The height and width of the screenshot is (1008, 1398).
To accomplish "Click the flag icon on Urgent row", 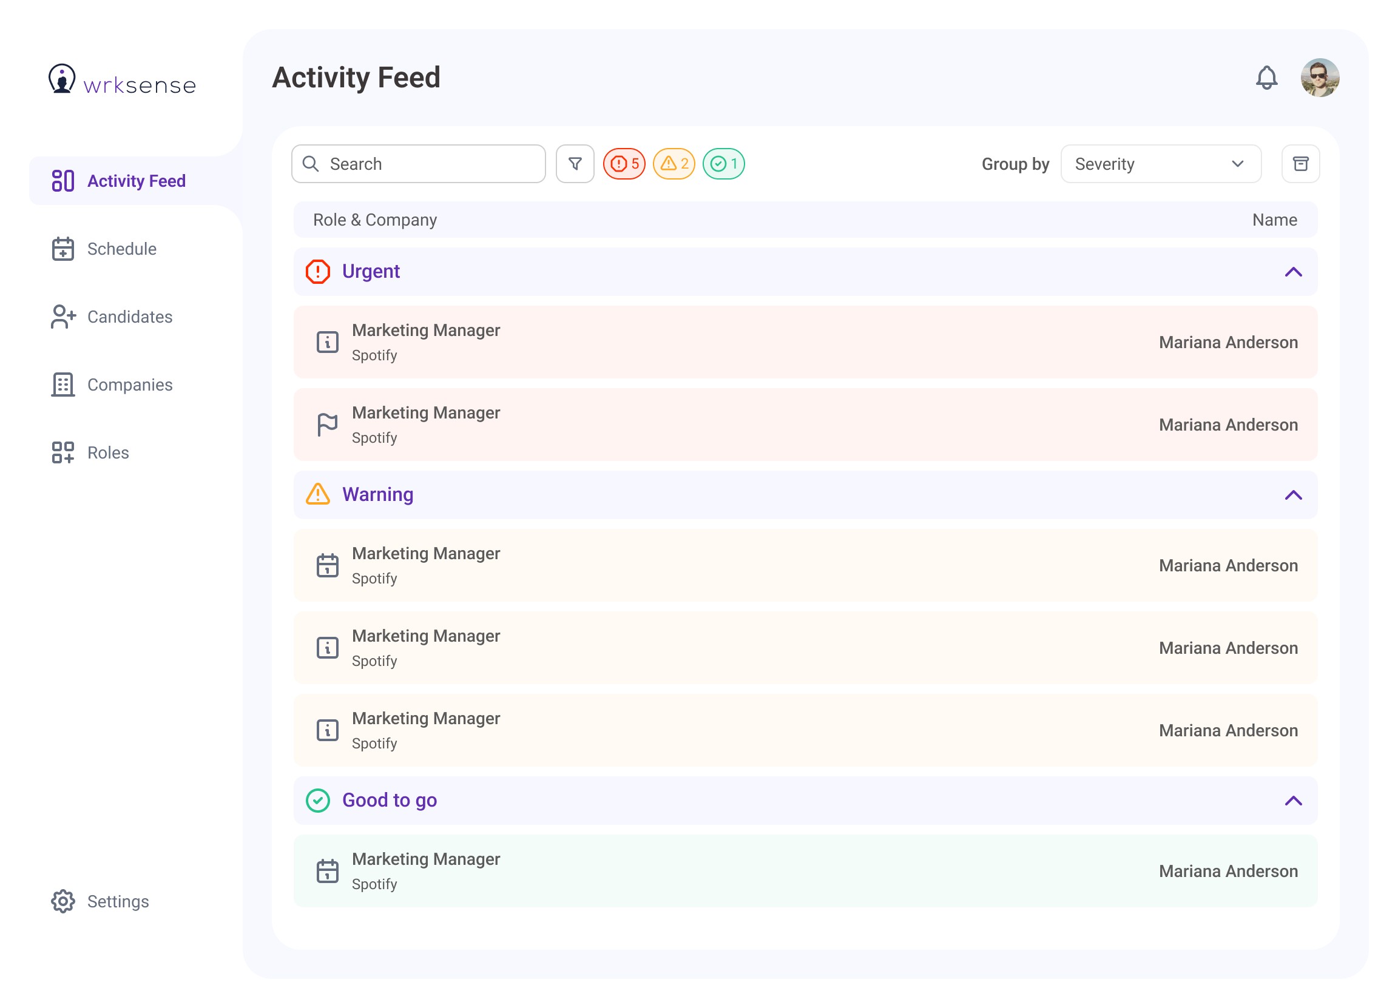I will [327, 425].
